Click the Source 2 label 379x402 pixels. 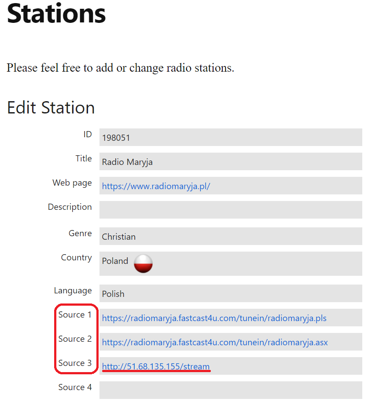click(75, 339)
